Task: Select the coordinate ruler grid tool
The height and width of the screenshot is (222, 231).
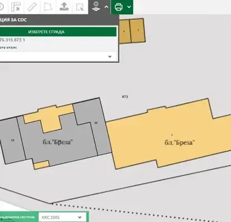Action: pos(16,7)
